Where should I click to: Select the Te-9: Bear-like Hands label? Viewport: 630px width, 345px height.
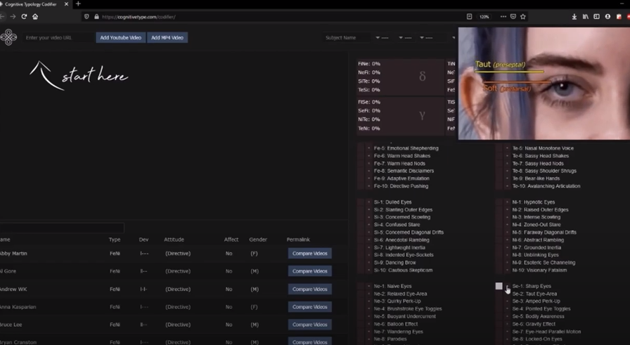click(536, 178)
